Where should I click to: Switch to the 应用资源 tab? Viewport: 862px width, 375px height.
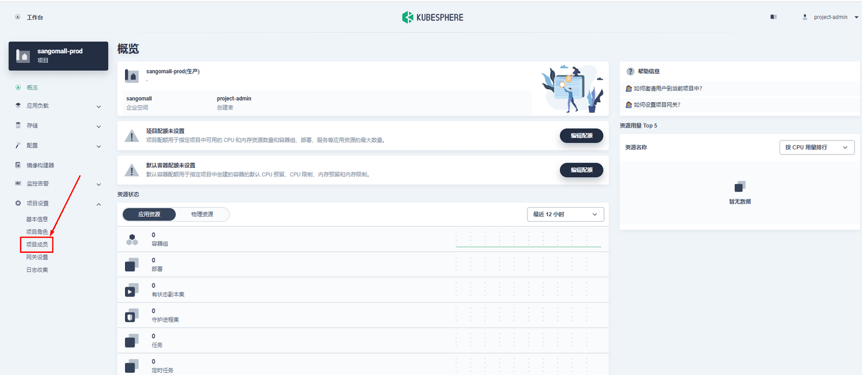pos(149,214)
